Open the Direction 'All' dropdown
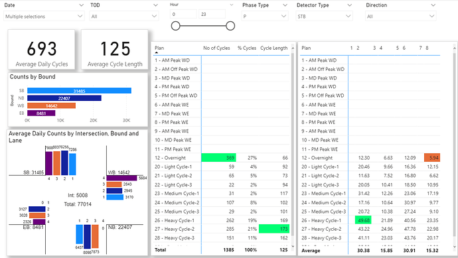 pos(401,17)
